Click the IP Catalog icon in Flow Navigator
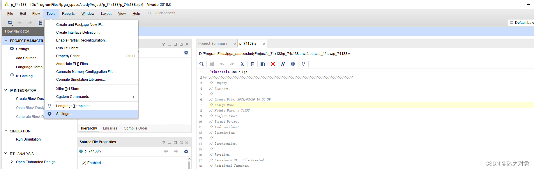534x169 pixels. pos(12,75)
